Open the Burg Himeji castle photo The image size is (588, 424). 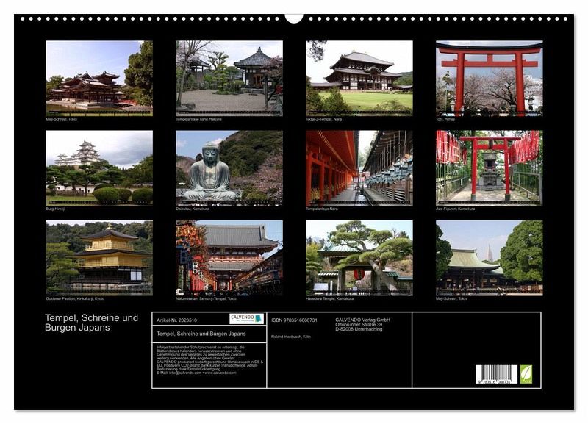click(99, 168)
